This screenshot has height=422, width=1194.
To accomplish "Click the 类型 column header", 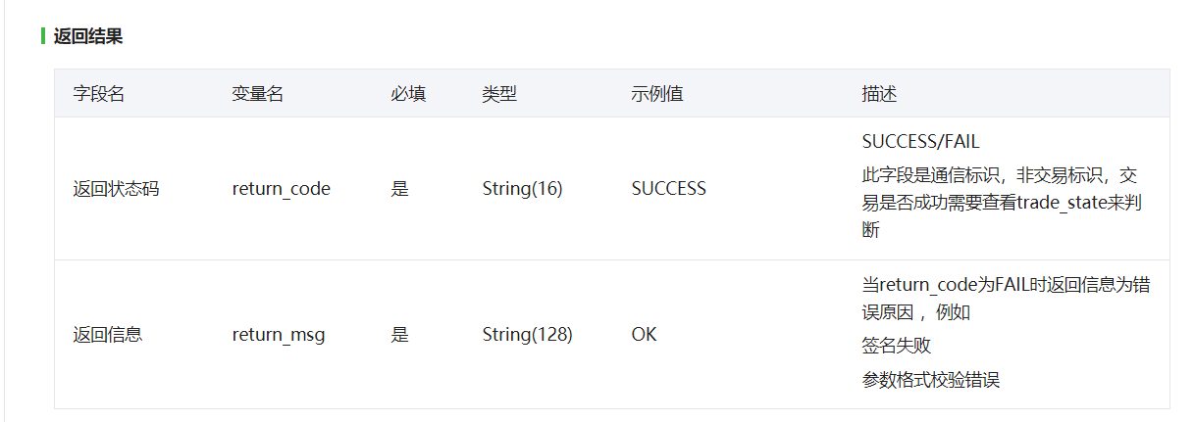I will pyautogui.click(x=499, y=94).
